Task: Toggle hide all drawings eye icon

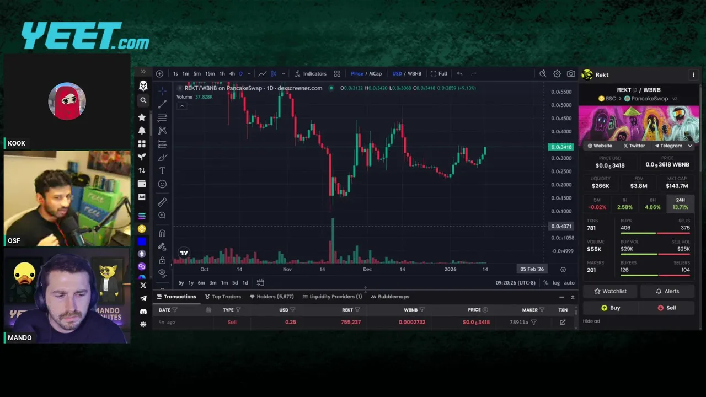Action: point(162,272)
